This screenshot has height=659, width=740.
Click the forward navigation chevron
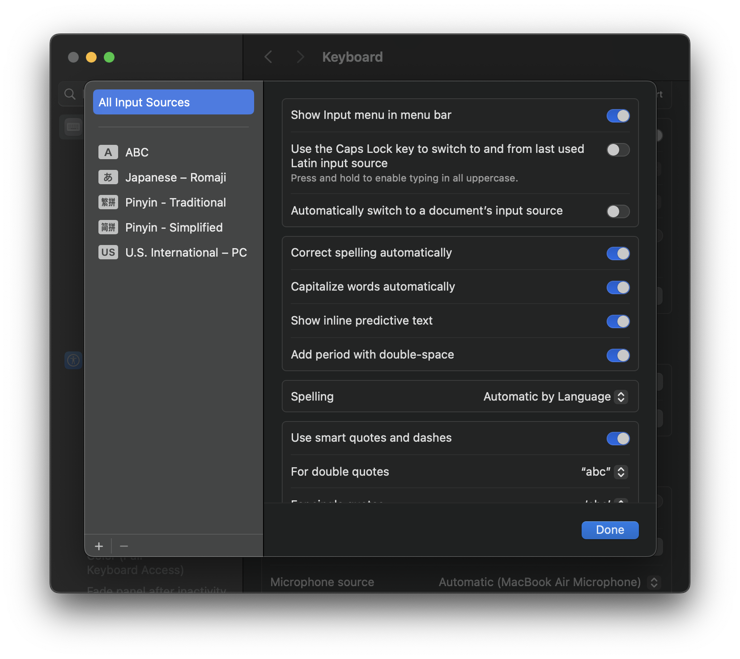coord(300,57)
